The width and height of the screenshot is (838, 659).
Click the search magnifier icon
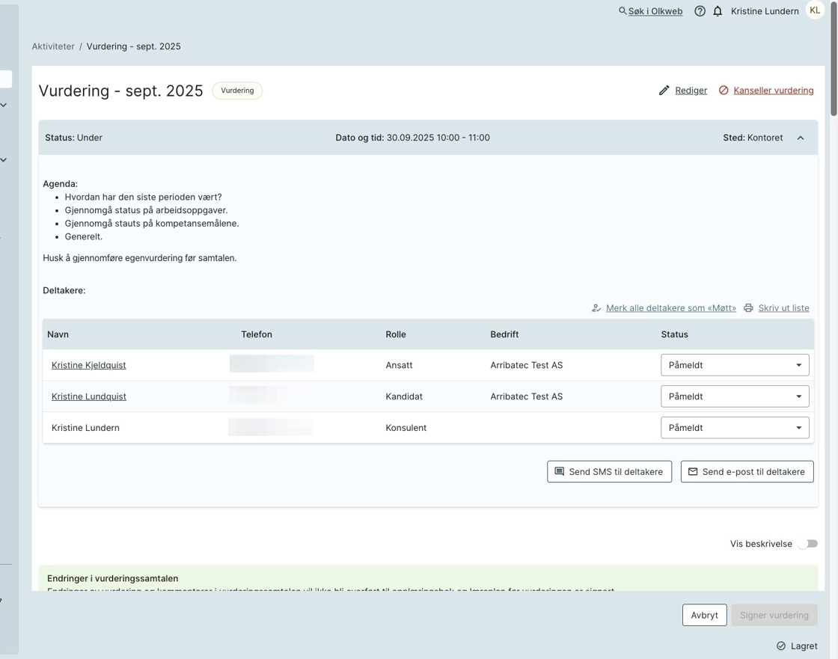[x=622, y=11]
